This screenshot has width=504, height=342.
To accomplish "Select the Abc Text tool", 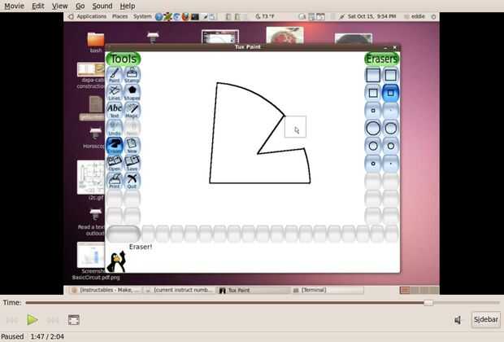I will 115,110.
